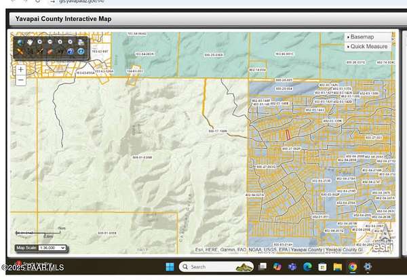
Task: Select the red eraser tool icon
Action: [x=50, y=52]
